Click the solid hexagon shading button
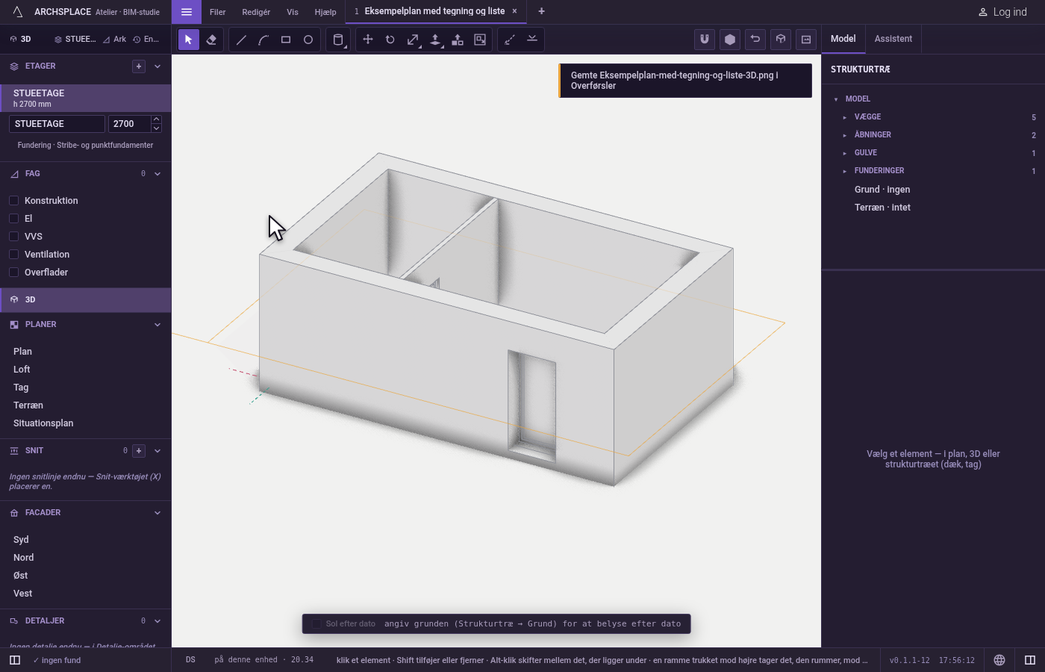This screenshot has width=1045, height=672. (x=730, y=40)
